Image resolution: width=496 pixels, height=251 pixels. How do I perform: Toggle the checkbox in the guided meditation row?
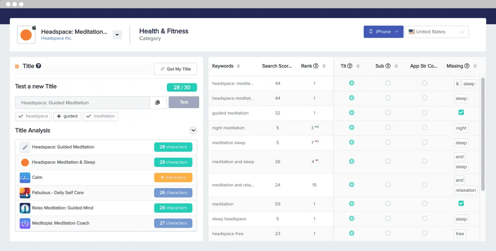click(461, 112)
